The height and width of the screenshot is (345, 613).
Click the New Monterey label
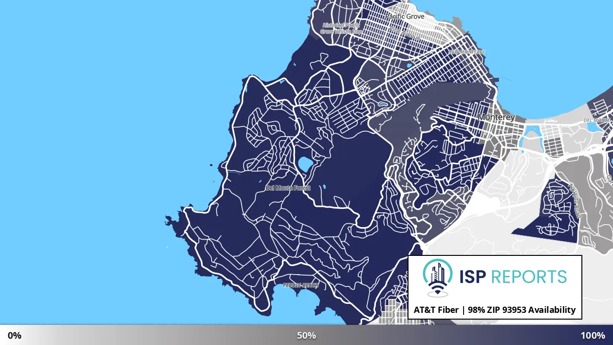pyautogui.click(x=466, y=52)
